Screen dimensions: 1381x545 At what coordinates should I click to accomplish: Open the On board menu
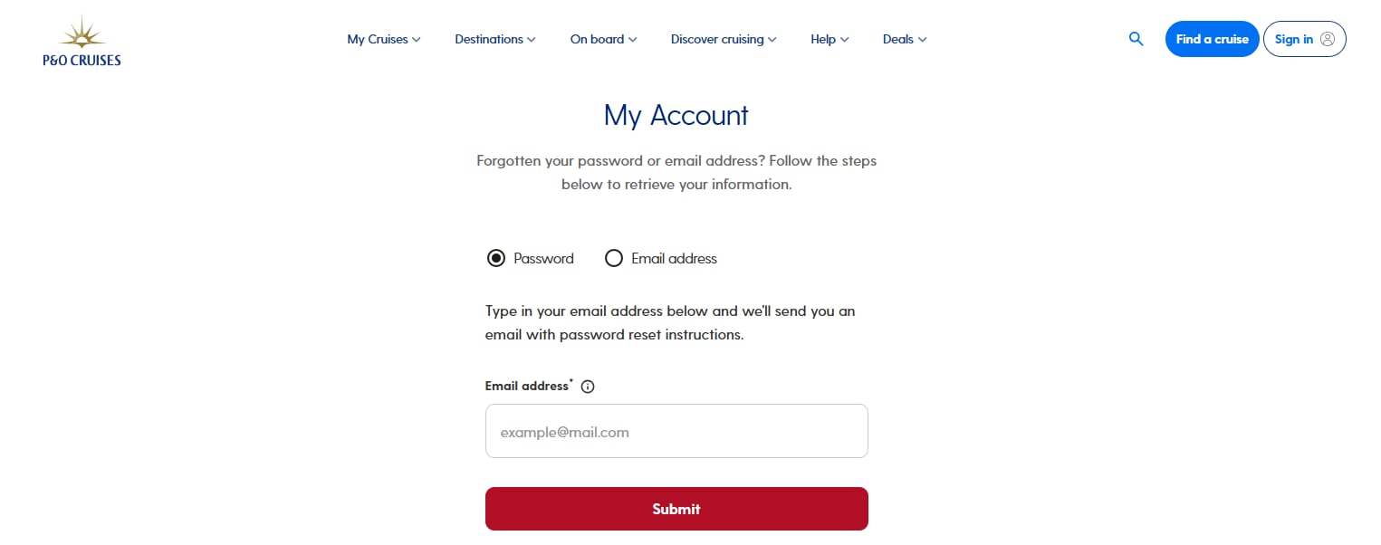(x=604, y=39)
